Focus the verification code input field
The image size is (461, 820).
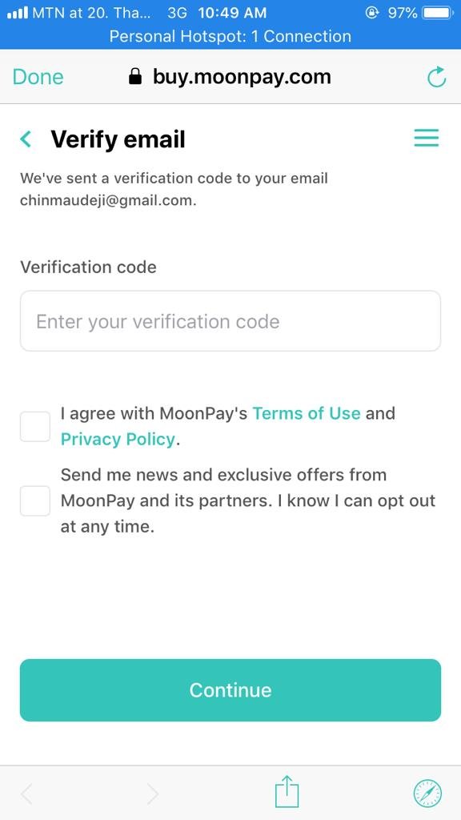tap(230, 321)
